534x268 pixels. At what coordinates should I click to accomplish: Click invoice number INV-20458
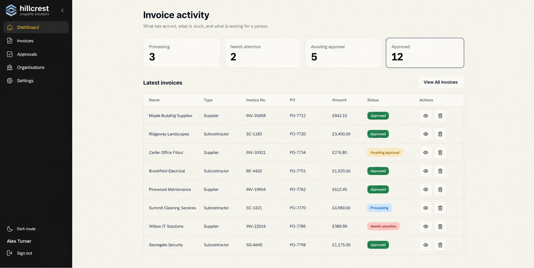pyautogui.click(x=256, y=116)
